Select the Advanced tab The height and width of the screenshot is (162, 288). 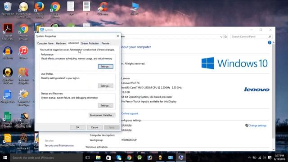pyautogui.click(x=73, y=43)
